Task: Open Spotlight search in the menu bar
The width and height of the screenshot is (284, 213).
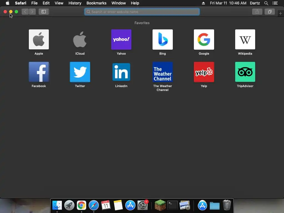Action: [266, 3]
